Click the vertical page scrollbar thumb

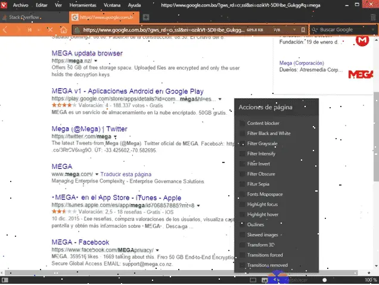click(x=376, y=136)
